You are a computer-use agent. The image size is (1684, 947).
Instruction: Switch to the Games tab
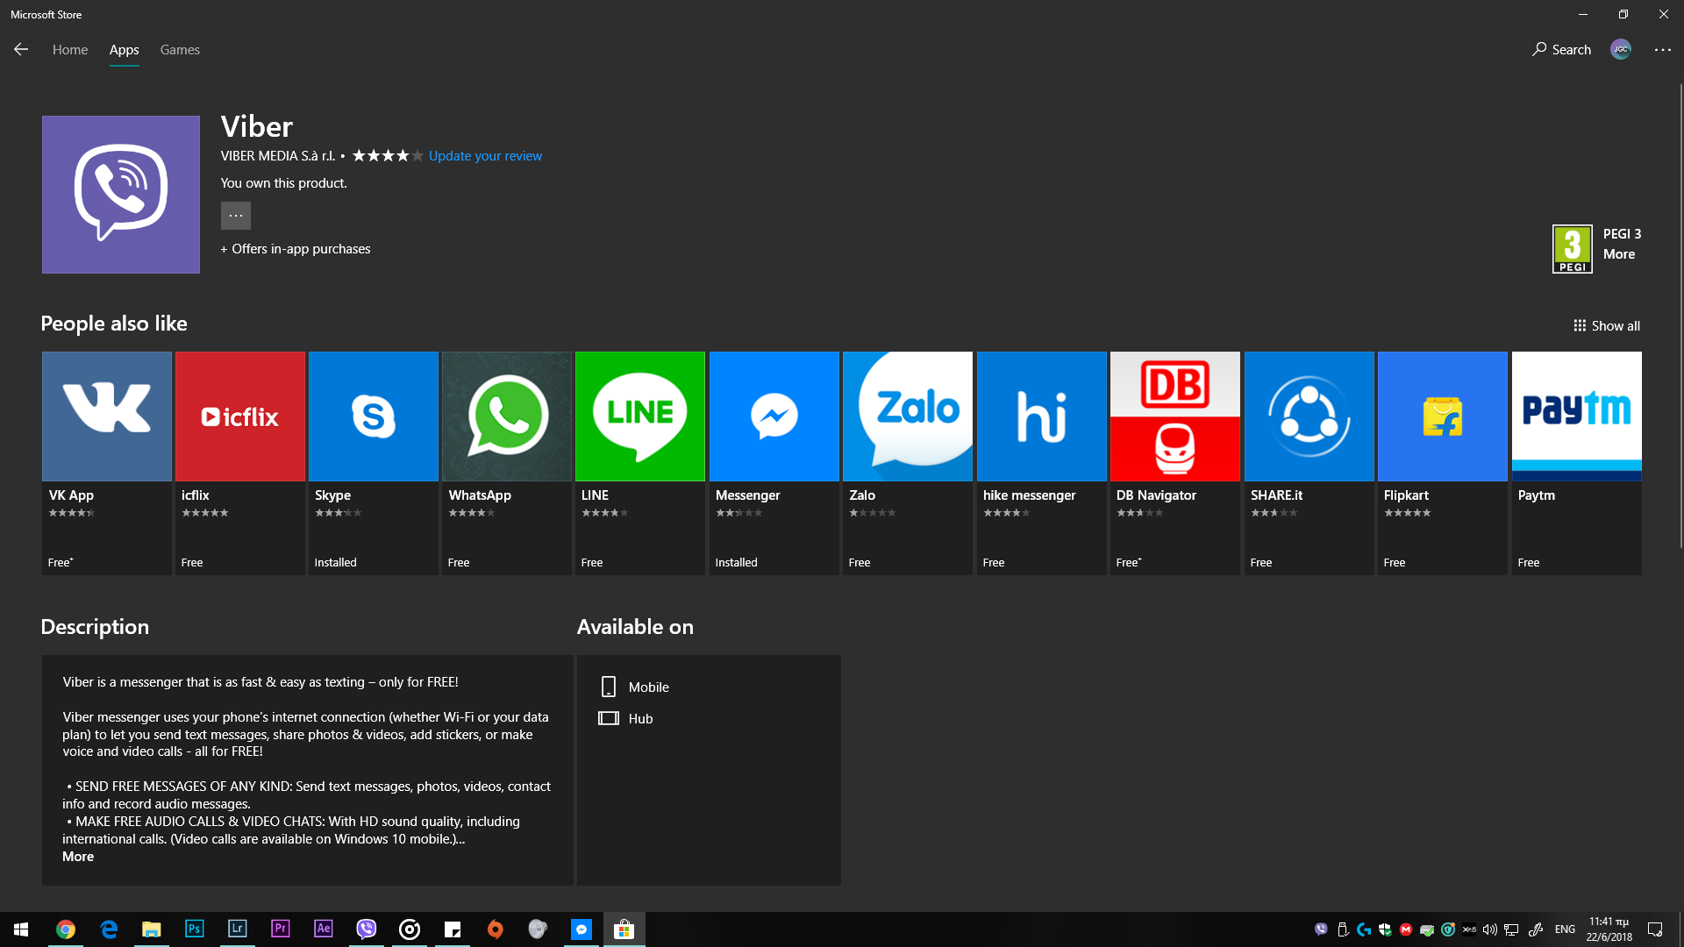180,50
